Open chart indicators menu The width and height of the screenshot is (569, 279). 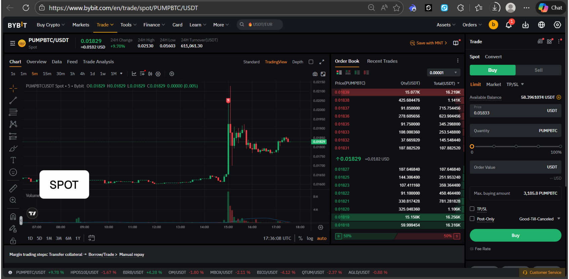pyautogui.click(x=134, y=74)
